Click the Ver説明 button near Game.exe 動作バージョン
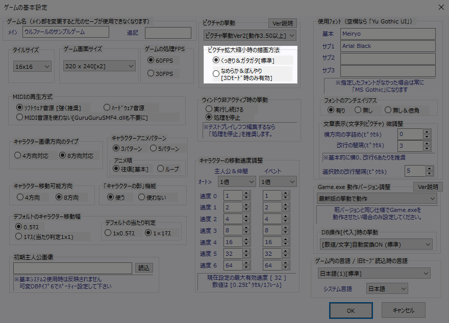This screenshot has width=449, height=323. (428, 186)
